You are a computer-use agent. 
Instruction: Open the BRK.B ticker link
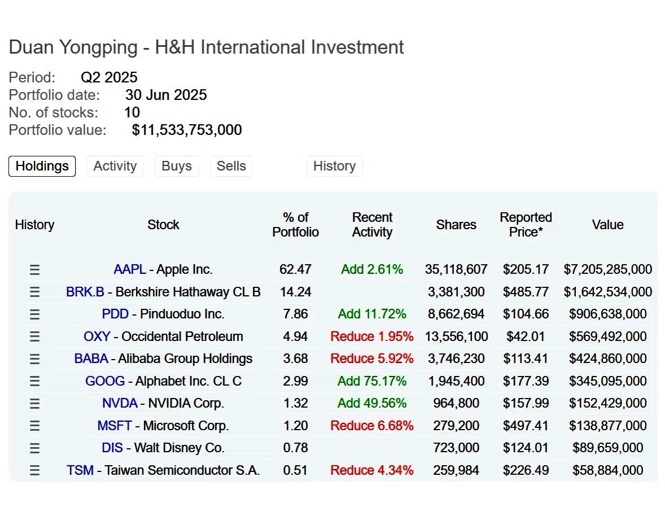(x=85, y=292)
